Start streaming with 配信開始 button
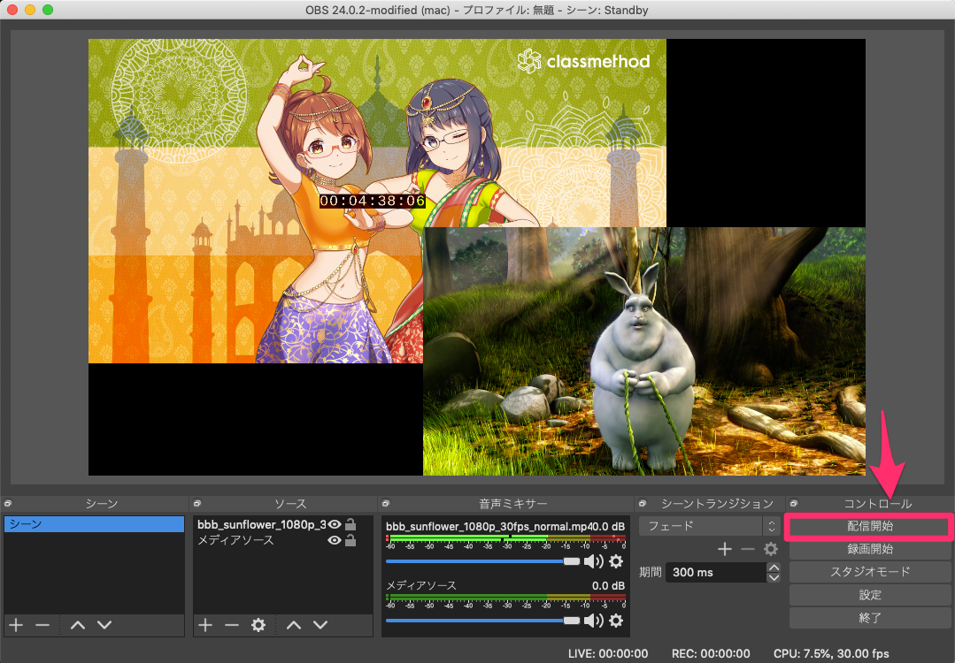This screenshot has width=955, height=663. click(x=870, y=526)
